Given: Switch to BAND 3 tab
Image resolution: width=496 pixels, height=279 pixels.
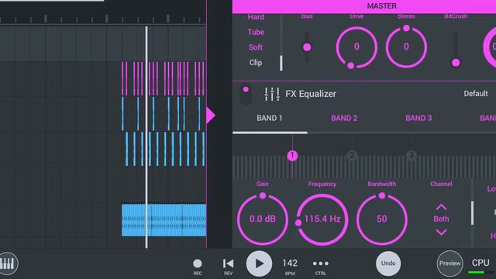Looking at the screenshot, I should coord(418,119).
